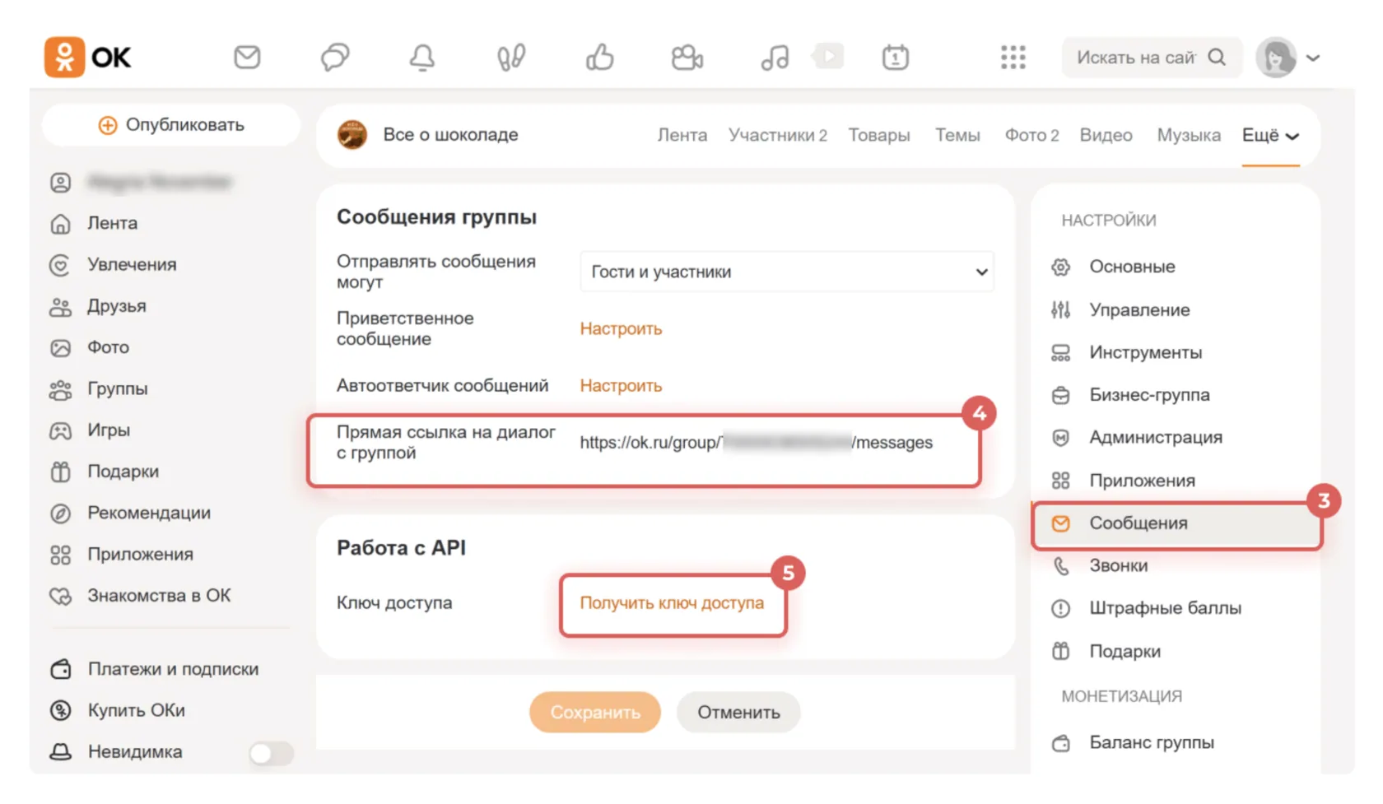Open Сообщения settings section
Image resolution: width=1383 pixels, height=804 pixels.
pyautogui.click(x=1177, y=524)
